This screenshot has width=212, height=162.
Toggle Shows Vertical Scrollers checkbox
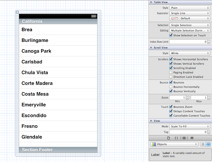pos(171,64)
